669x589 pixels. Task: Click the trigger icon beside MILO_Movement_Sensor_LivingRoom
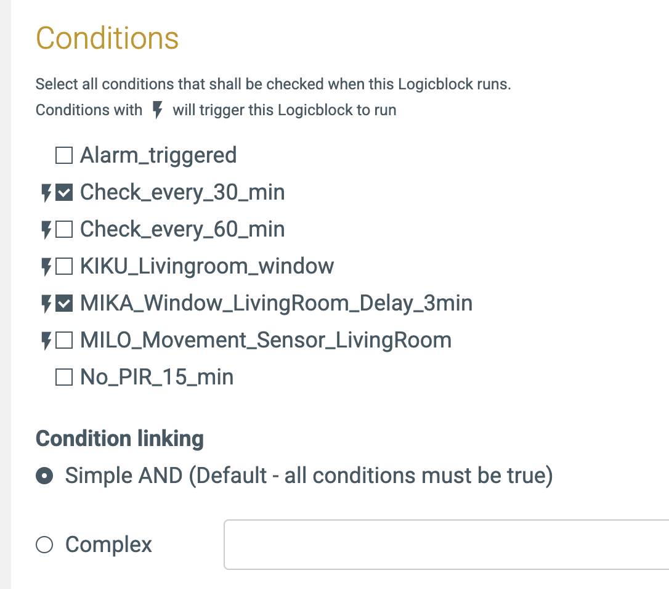pyautogui.click(x=46, y=341)
